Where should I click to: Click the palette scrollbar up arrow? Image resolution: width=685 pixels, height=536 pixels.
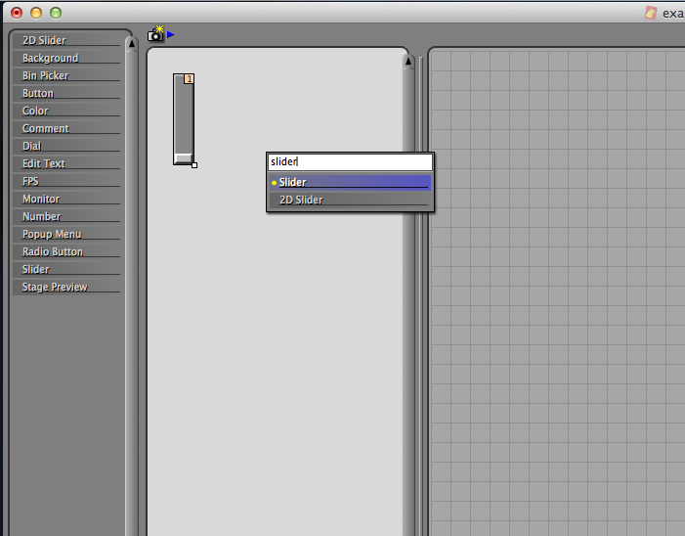pyautogui.click(x=131, y=44)
